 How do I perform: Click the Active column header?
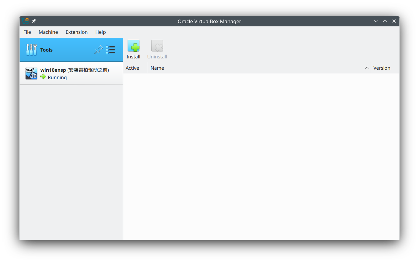132,68
